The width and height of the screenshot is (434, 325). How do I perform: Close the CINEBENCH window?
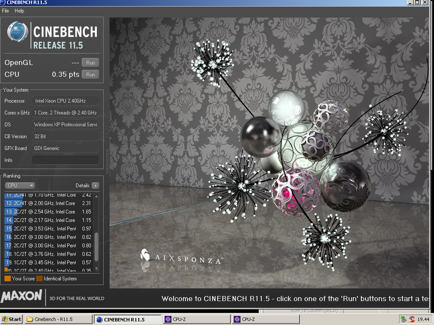point(425,2)
